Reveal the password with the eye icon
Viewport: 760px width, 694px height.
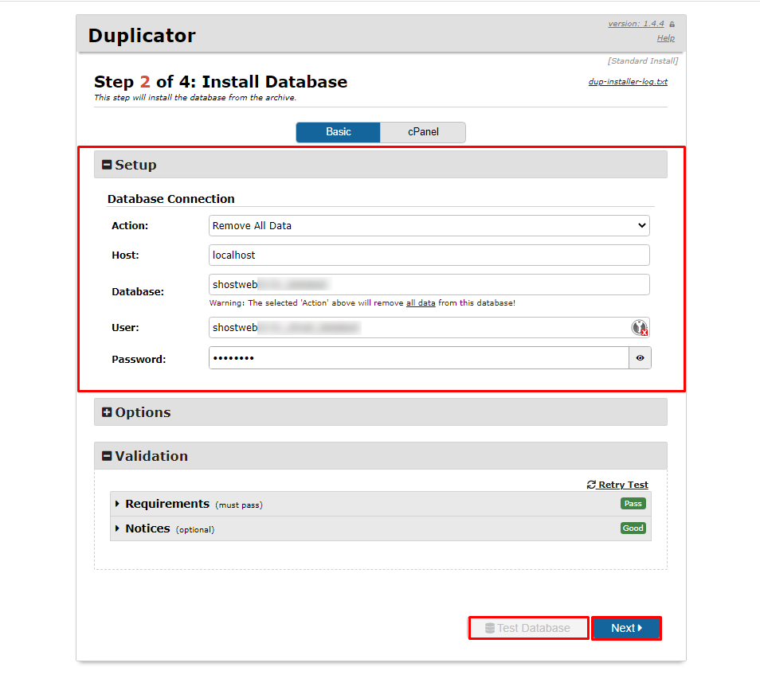640,357
